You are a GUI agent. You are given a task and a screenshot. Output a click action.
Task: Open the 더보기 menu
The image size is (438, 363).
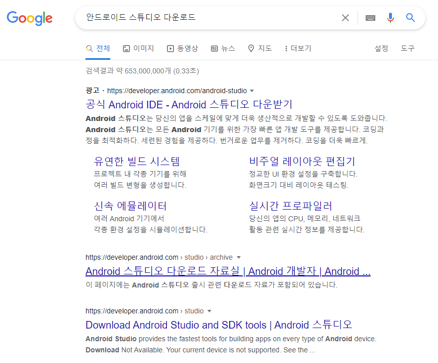tap(298, 49)
